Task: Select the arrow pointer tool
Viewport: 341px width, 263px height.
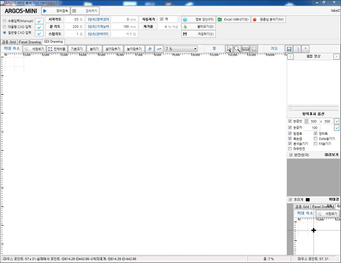Action: pyautogui.click(x=229, y=49)
